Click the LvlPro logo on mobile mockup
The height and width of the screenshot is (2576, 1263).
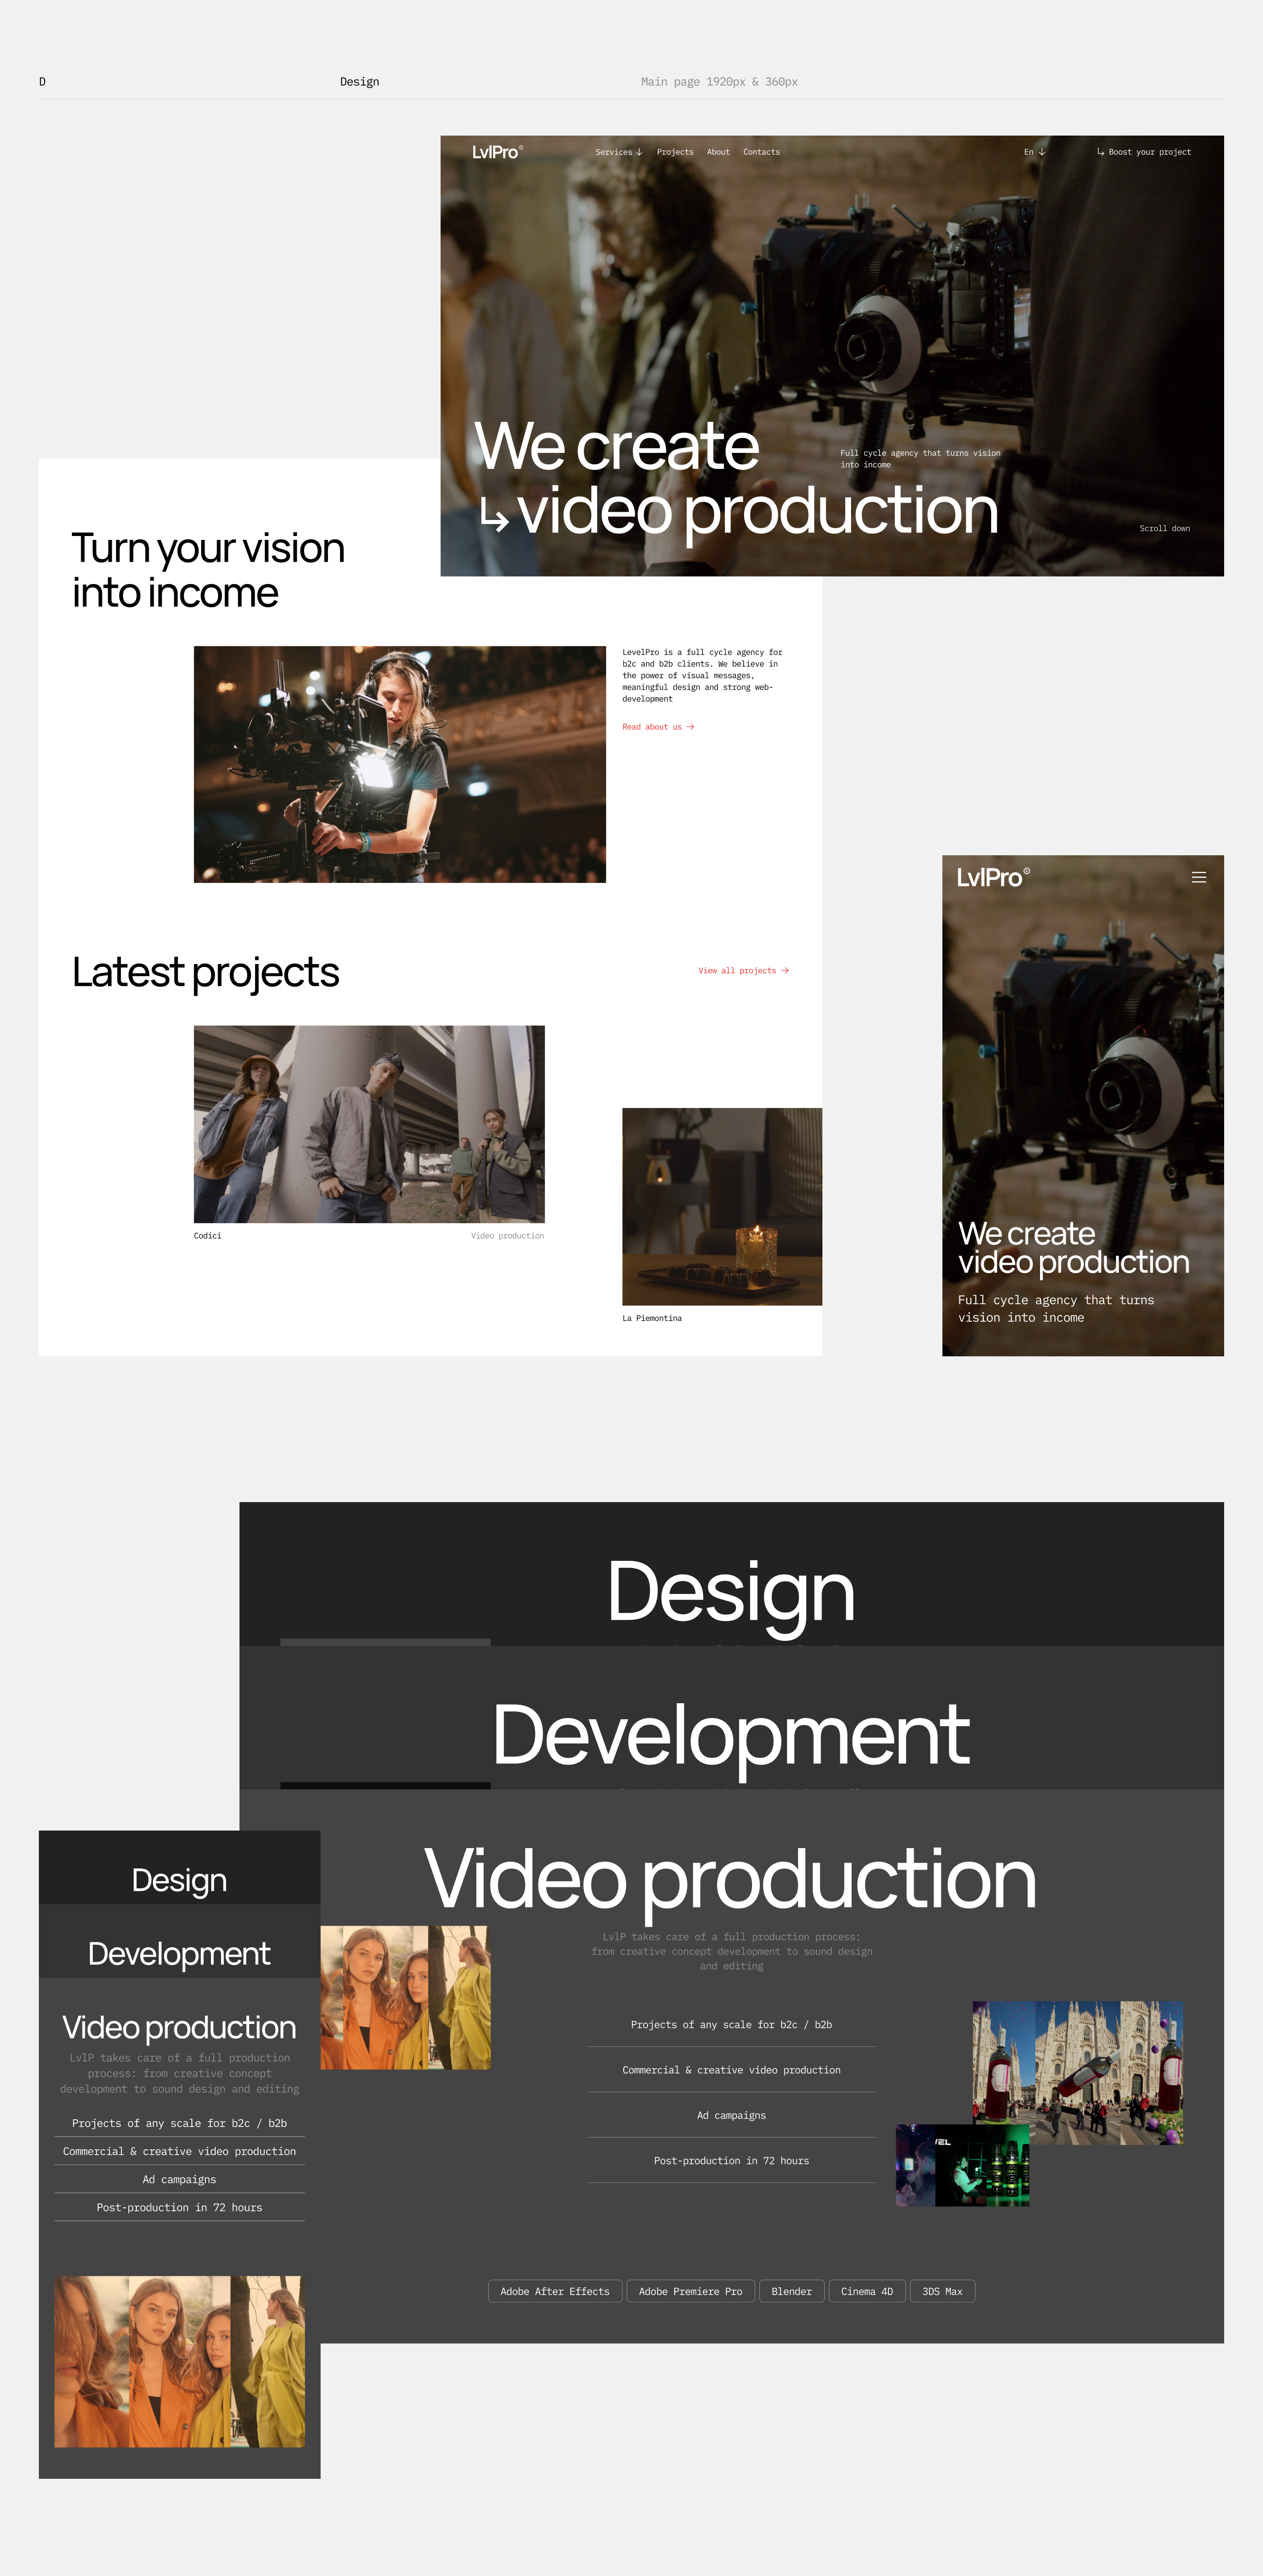pyautogui.click(x=992, y=877)
